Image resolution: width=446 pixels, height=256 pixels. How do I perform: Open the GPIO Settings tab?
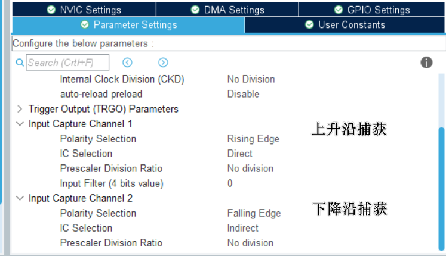(372, 10)
